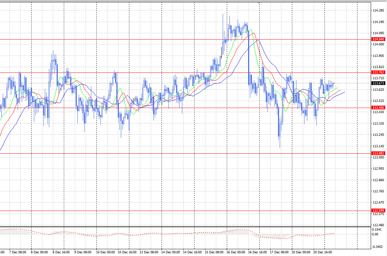The image size is (387, 256).
Task: Click the '16 Dec 16:00' time label
Action: [257, 252]
